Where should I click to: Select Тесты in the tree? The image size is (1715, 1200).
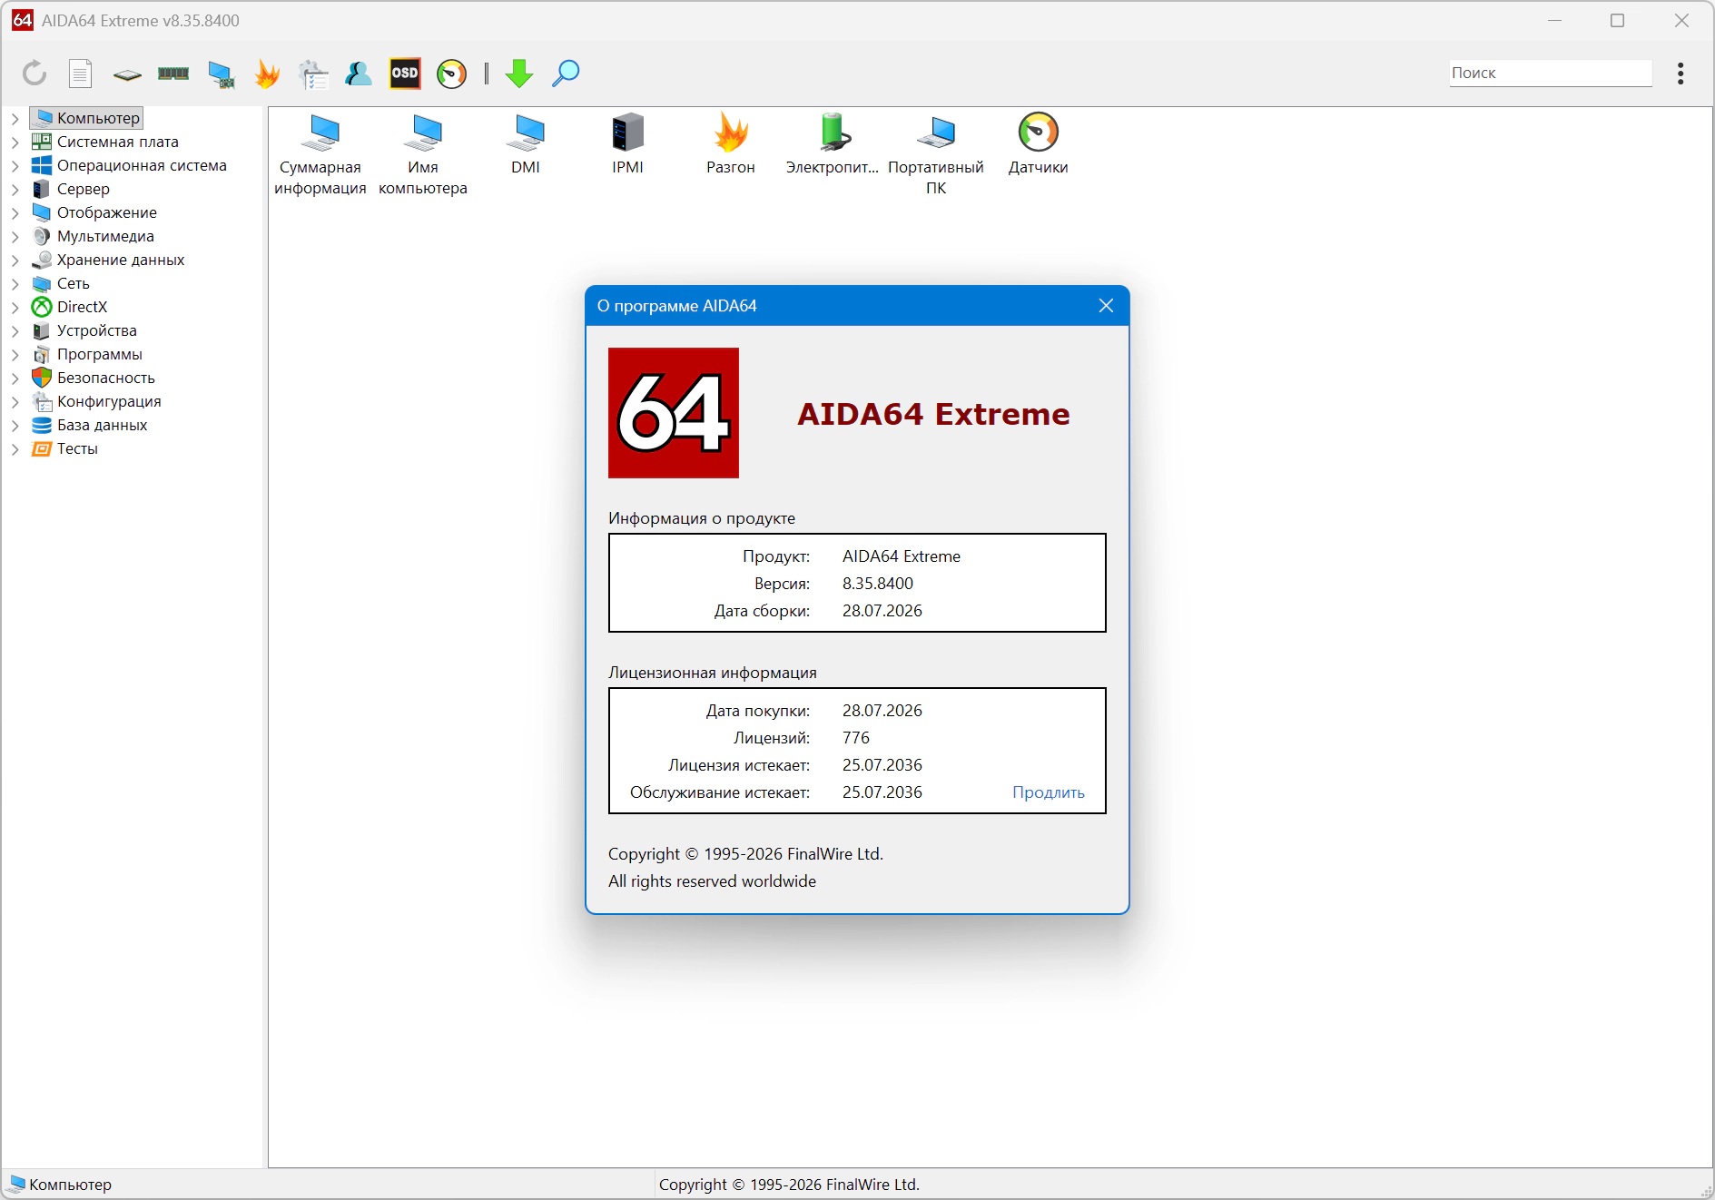64,448
